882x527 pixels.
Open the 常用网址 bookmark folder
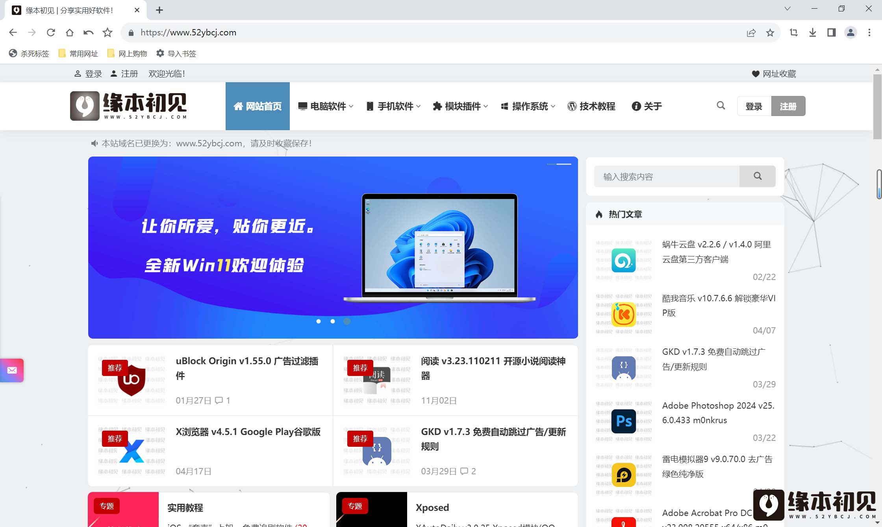click(x=78, y=53)
